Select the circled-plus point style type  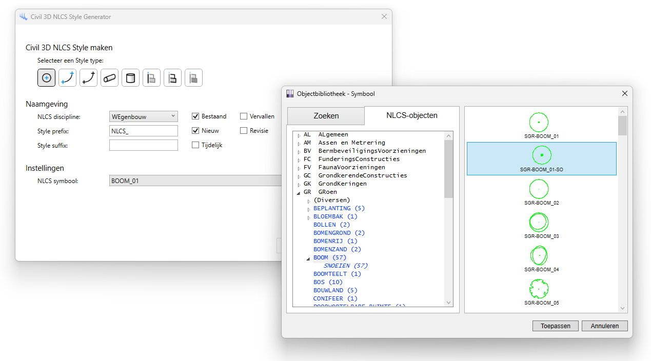[x=46, y=78]
